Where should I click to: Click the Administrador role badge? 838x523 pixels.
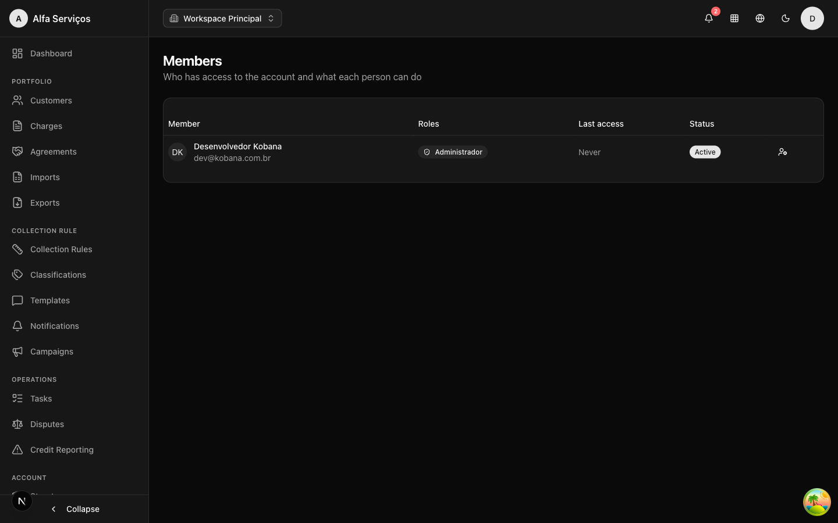453,152
